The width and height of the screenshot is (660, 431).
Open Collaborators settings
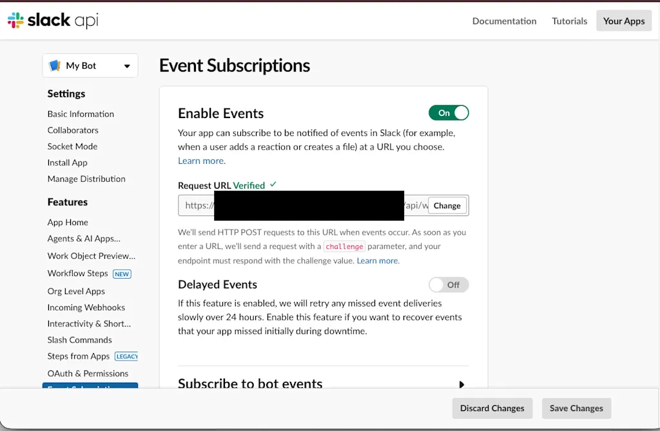tap(73, 130)
